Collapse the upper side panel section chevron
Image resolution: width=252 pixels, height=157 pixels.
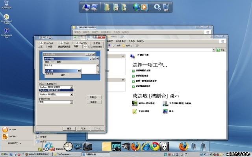point(123,56)
